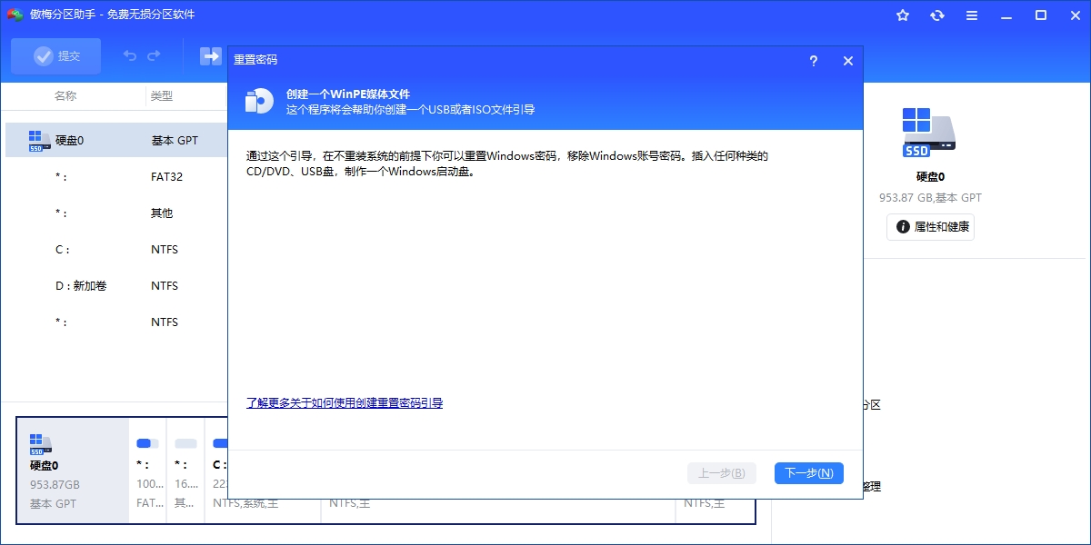
Task: Click the redo arrow in the toolbar
Action: point(154,56)
